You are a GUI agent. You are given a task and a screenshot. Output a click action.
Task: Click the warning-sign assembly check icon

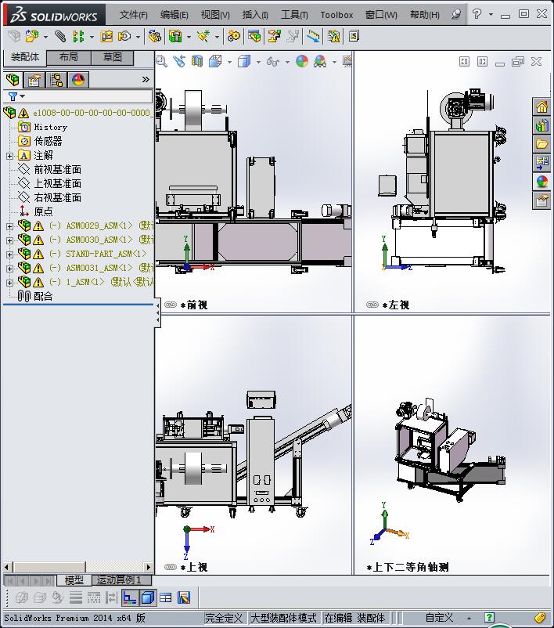pos(333,37)
